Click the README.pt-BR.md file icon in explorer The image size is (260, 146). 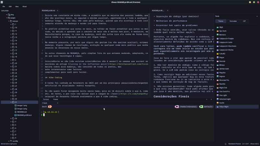(15, 115)
